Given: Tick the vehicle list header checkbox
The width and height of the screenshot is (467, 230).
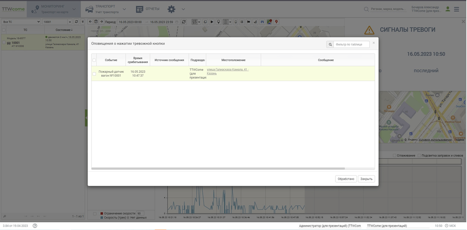Looking at the screenshot, I should pyautogui.click(x=4, y=30).
